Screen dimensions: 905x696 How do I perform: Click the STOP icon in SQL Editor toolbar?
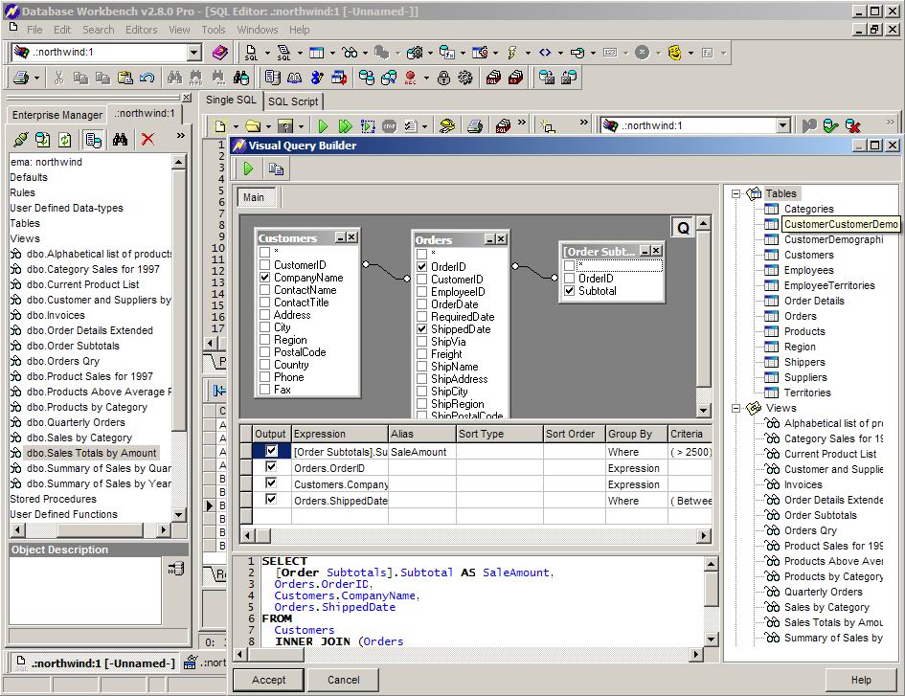click(x=390, y=125)
